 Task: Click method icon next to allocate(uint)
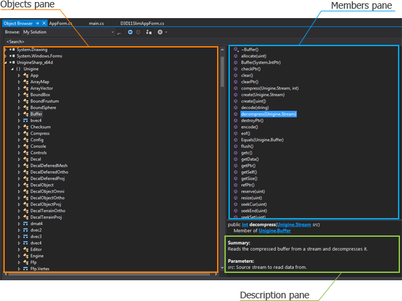click(235, 56)
